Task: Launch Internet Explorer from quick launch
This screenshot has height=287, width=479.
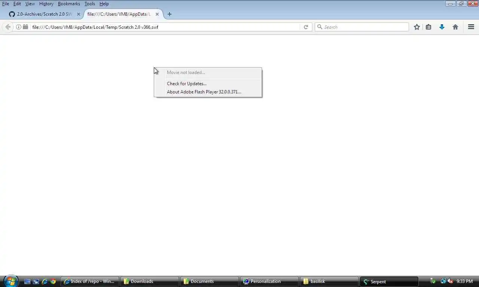Action: pyautogui.click(x=45, y=281)
